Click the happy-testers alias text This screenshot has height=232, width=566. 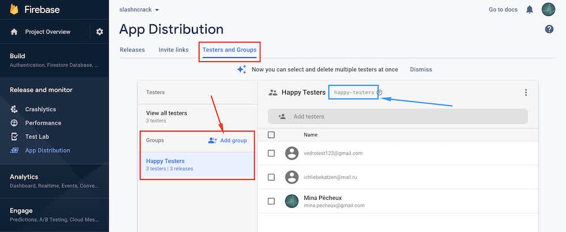[x=354, y=92]
